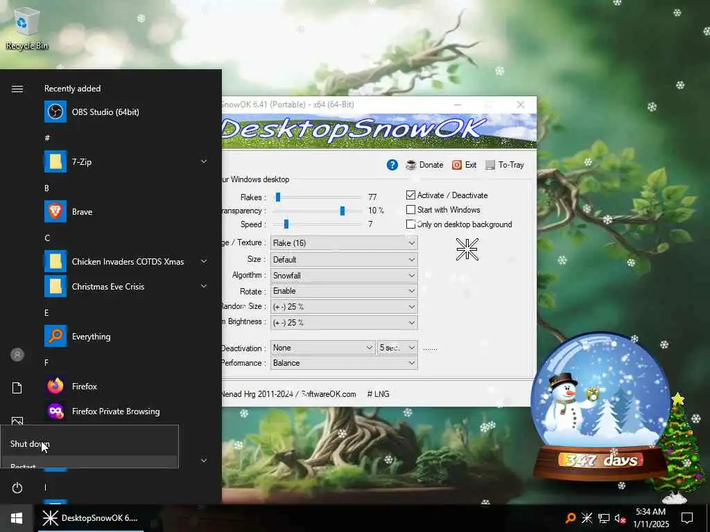
Task: Open the Deactivation dropdown set to None
Action: pyautogui.click(x=323, y=348)
